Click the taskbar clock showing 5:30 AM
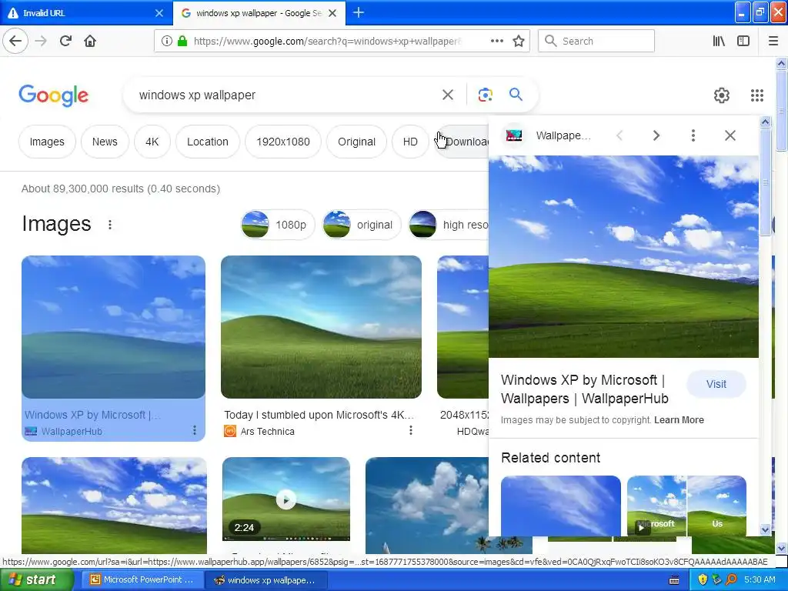 point(760,579)
